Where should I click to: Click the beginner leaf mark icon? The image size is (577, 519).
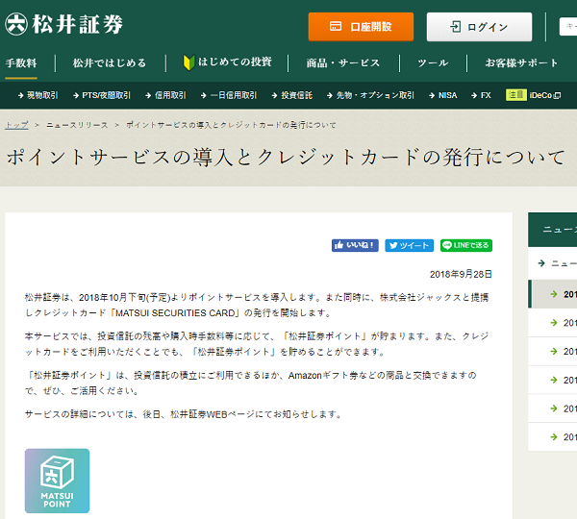tap(188, 62)
